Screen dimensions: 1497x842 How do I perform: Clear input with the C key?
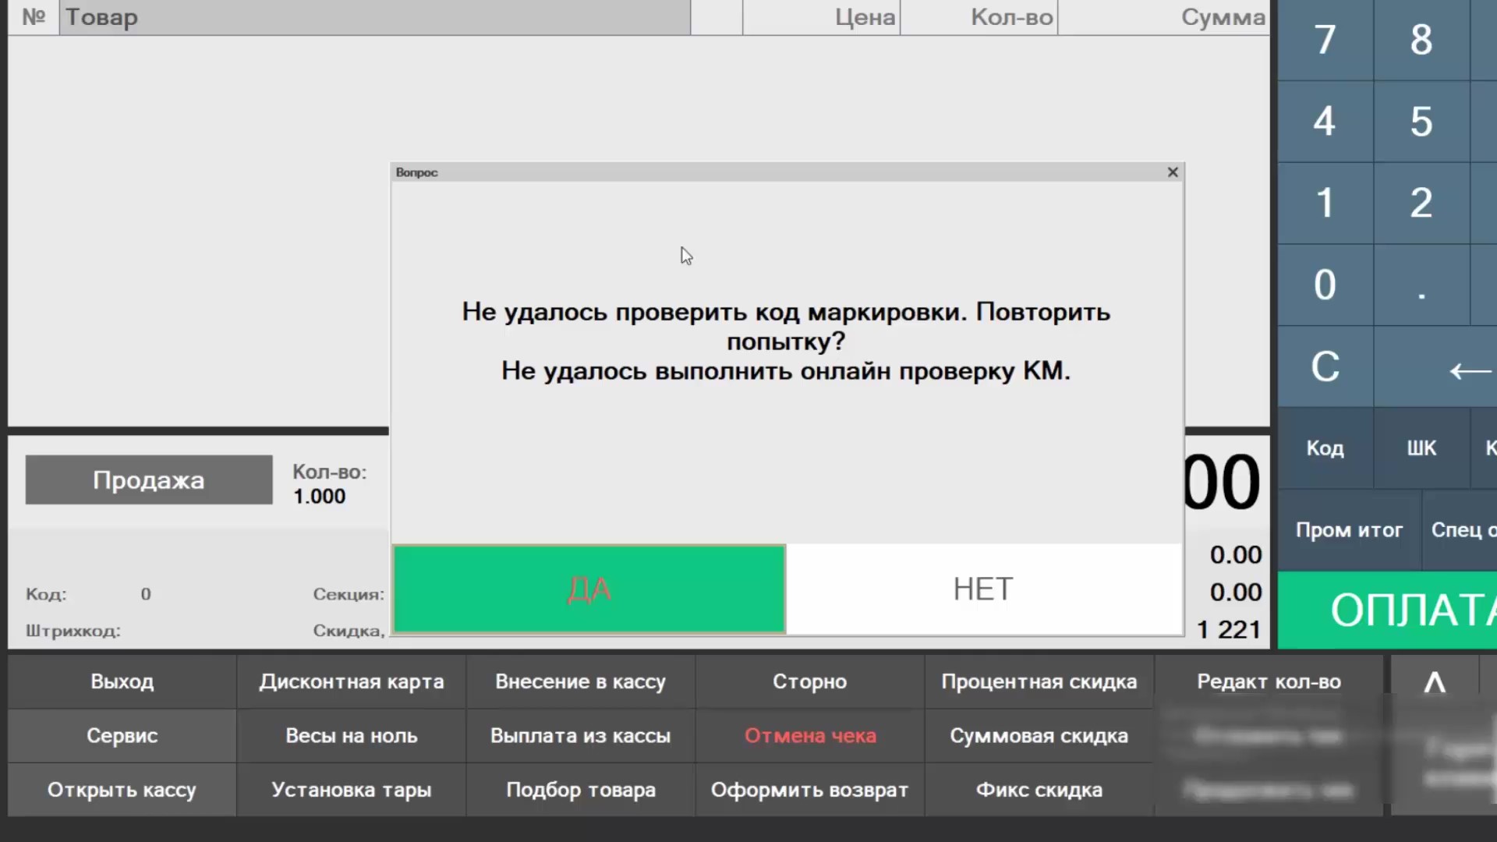1325,367
